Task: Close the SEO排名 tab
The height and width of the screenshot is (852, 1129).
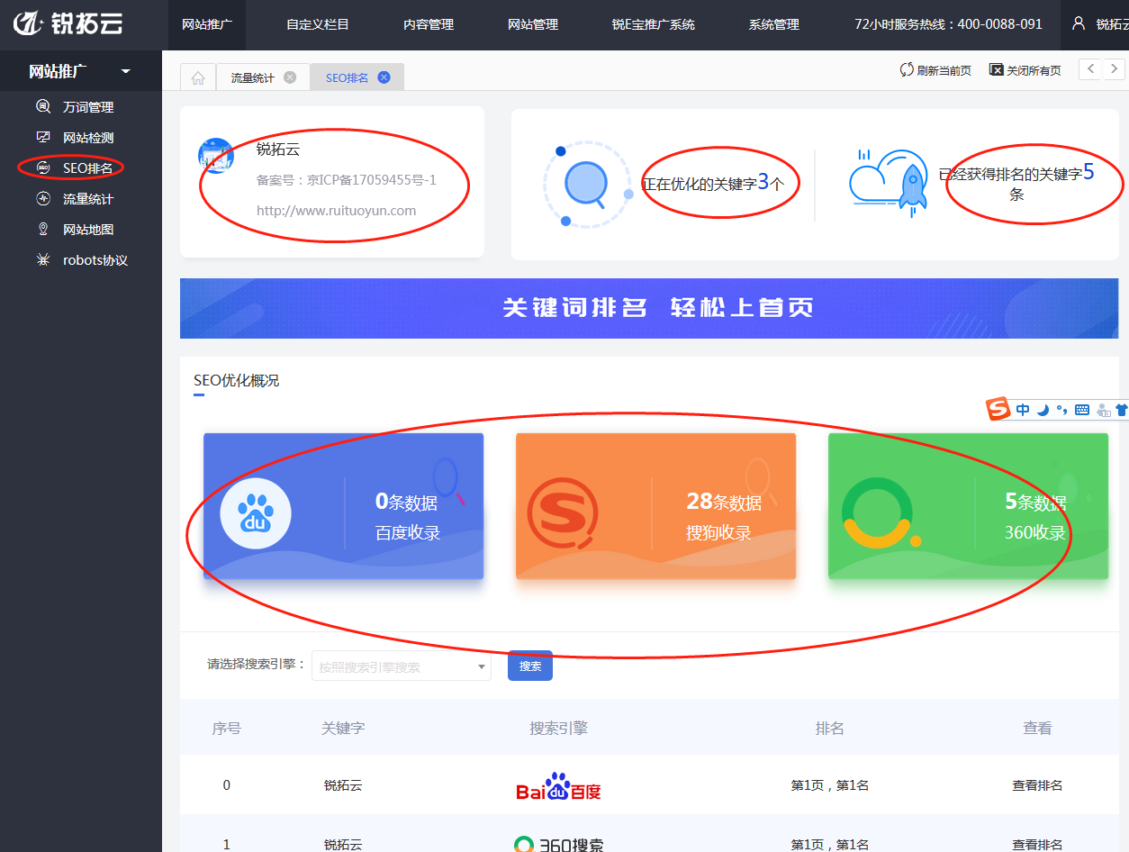Action: click(384, 77)
